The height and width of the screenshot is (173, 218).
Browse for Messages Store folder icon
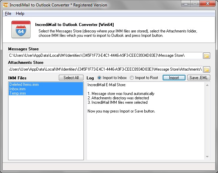point(207,56)
